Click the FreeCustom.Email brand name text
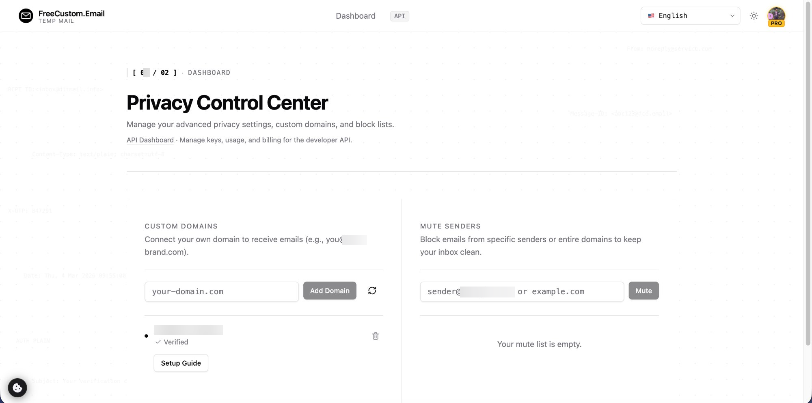Image resolution: width=812 pixels, height=403 pixels. [71, 13]
